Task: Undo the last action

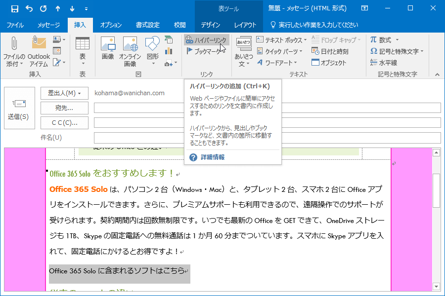Action: click(x=29, y=8)
